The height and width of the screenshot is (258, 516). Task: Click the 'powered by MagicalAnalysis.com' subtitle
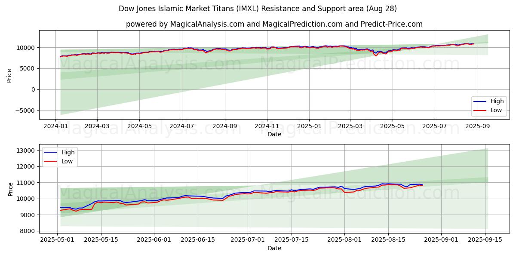point(274,24)
